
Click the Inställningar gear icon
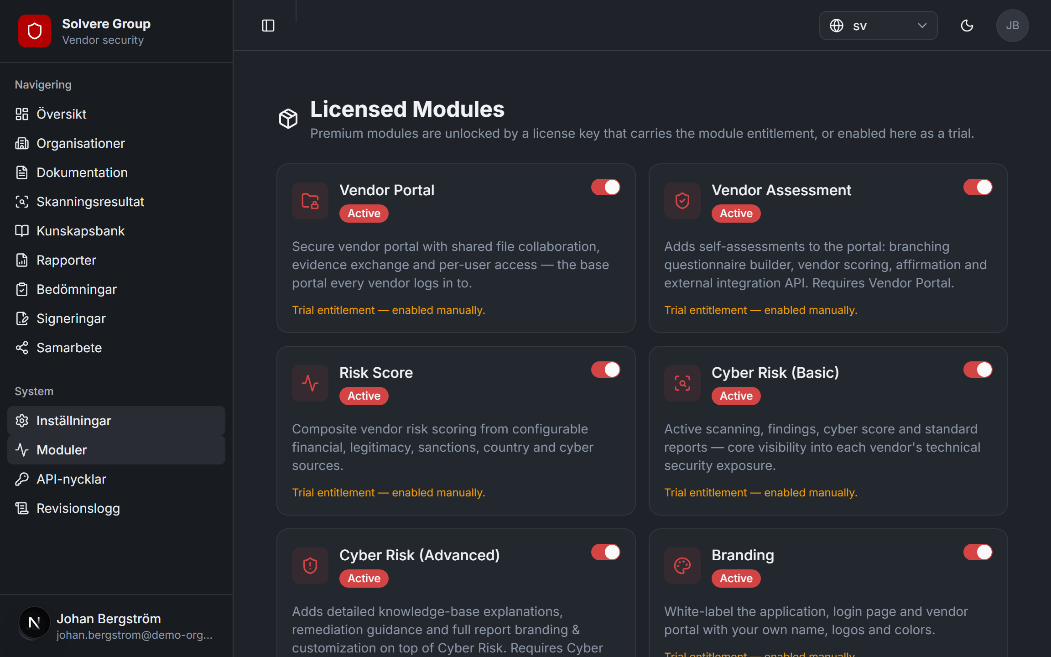(x=22, y=421)
